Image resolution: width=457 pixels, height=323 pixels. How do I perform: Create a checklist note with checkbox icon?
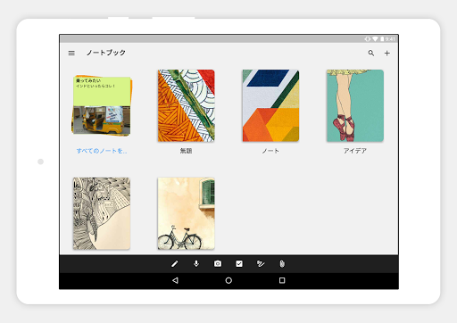pos(239,264)
